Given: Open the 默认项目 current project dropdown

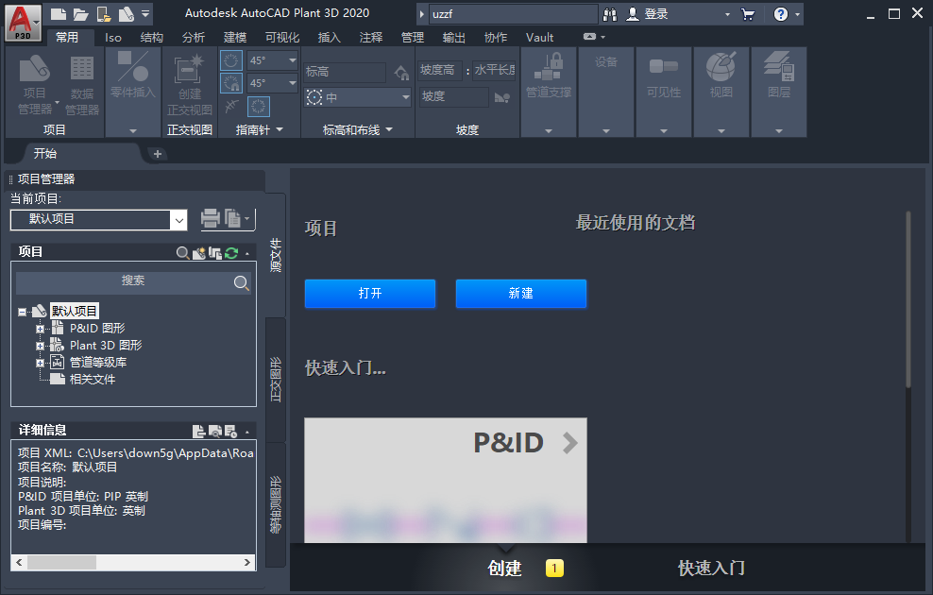Looking at the screenshot, I should tap(178, 220).
